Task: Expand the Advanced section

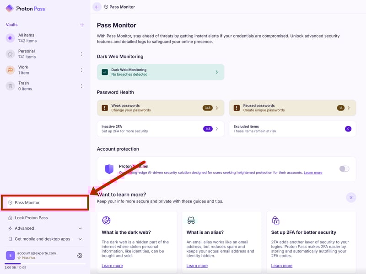Action: [x=45, y=228]
